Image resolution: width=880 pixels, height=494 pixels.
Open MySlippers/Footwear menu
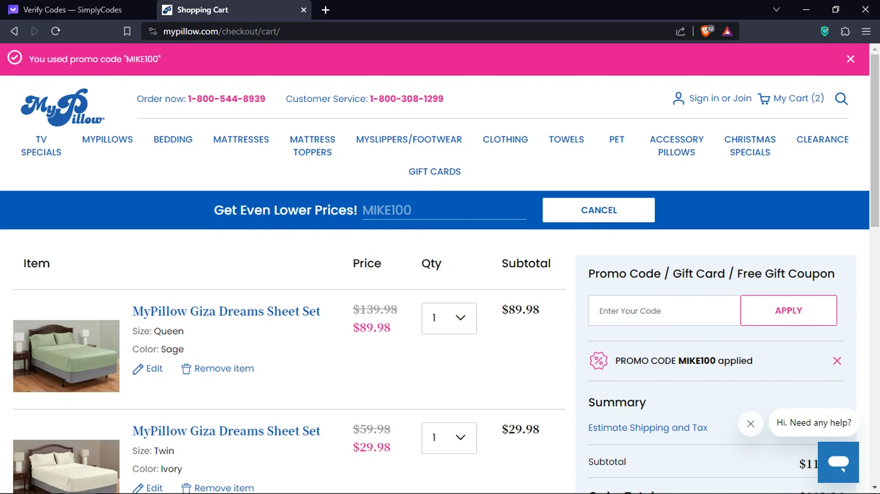pos(409,139)
